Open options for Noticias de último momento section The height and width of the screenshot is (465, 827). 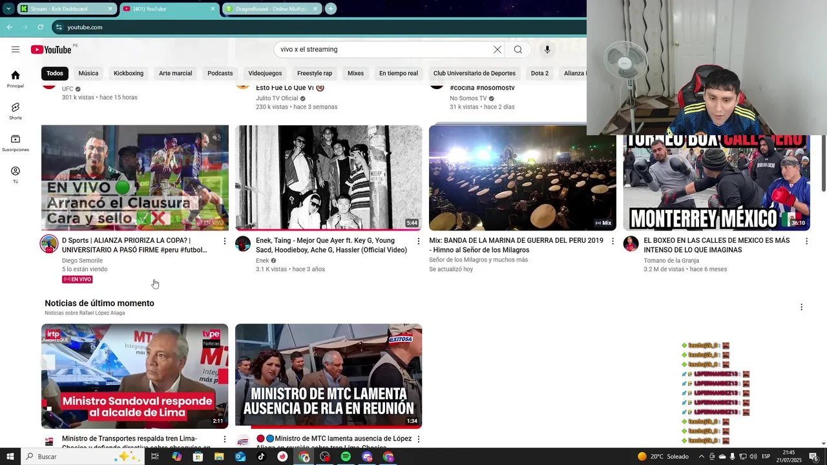click(801, 307)
